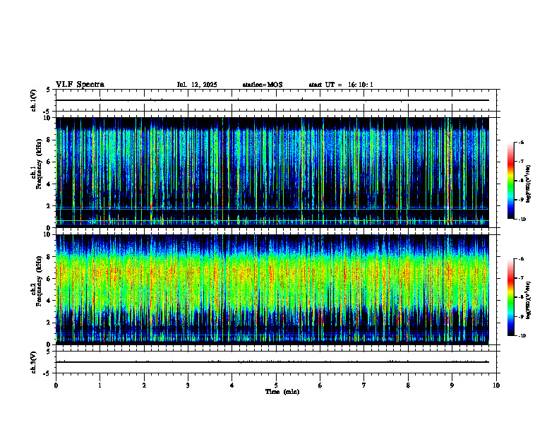559x432 pixels.
Task: Click the ch.1 spectrogram color scale bar
Action: [x=511, y=181]
